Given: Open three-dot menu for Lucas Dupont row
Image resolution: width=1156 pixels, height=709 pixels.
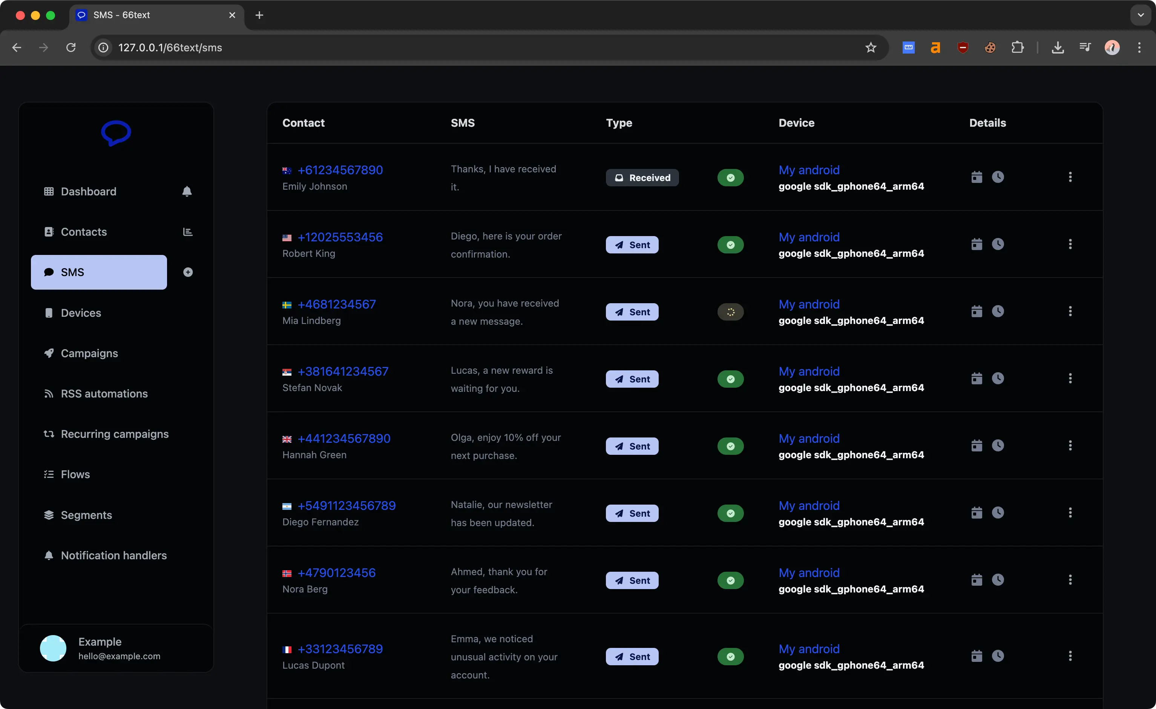Looking at the screenshot, I should tap(1070, 656).
